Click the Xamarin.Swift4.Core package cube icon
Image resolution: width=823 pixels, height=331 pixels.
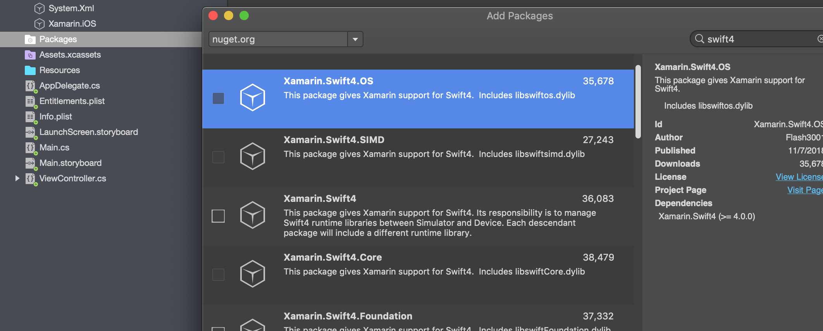tap(253, 274)
